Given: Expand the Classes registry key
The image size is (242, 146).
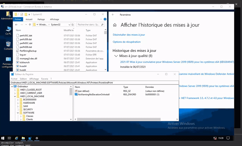Looking at the screenshot, I should (x=21, y=116).
